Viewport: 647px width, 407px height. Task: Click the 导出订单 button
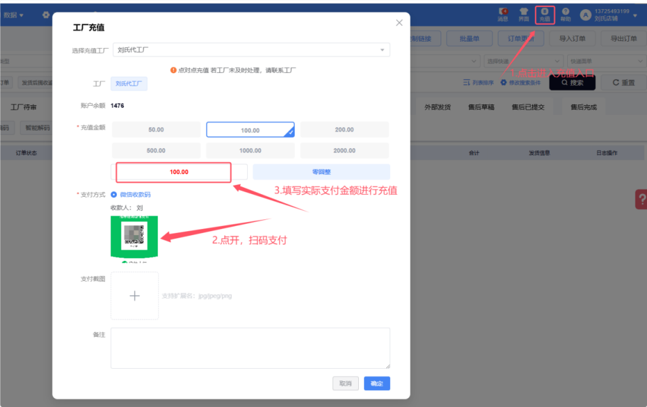click(624, 38)
